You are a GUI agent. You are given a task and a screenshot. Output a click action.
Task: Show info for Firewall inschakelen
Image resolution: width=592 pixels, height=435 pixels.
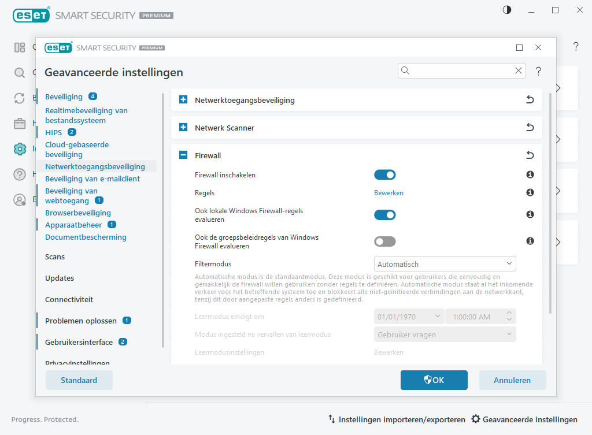[x=530, y=174]
